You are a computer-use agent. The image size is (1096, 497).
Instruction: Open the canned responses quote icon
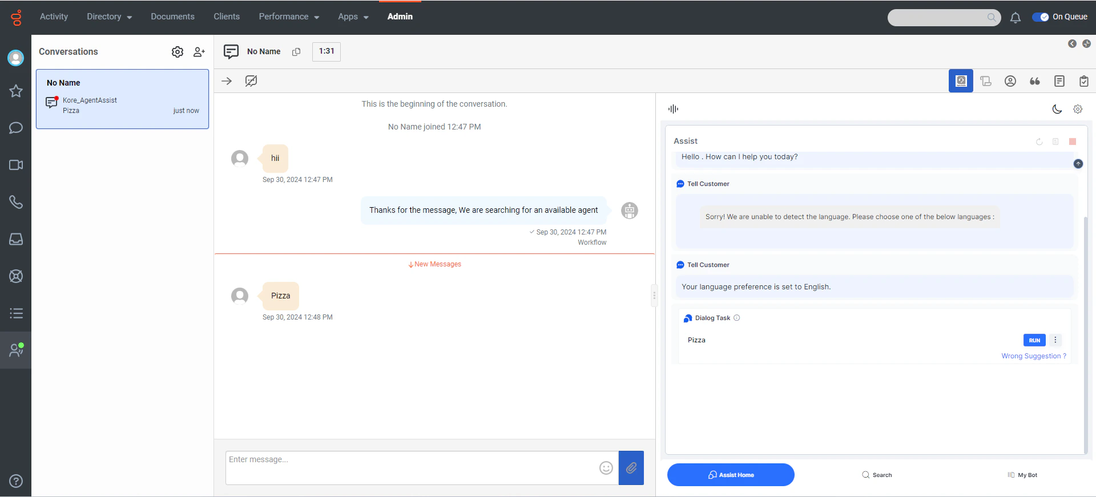point(1034,81)
